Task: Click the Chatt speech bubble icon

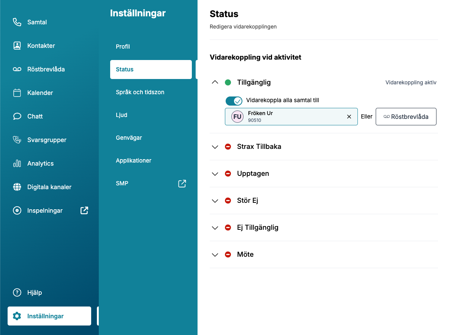Action: pos(17,116)
